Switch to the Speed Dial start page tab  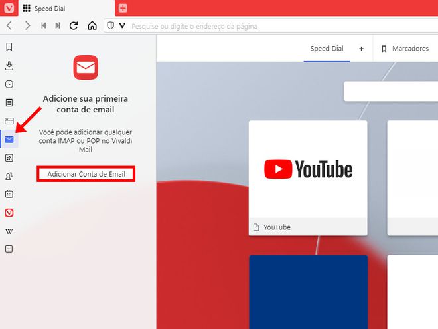(x=327, y=49)
